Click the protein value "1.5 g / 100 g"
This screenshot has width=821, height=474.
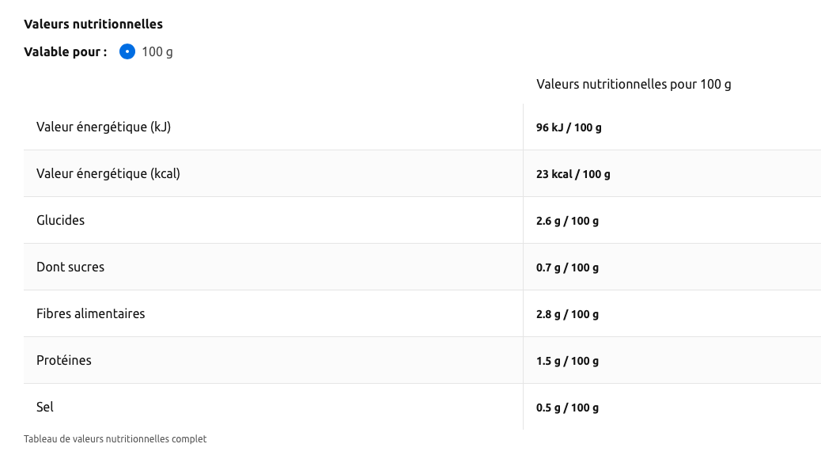click(567, 361)
